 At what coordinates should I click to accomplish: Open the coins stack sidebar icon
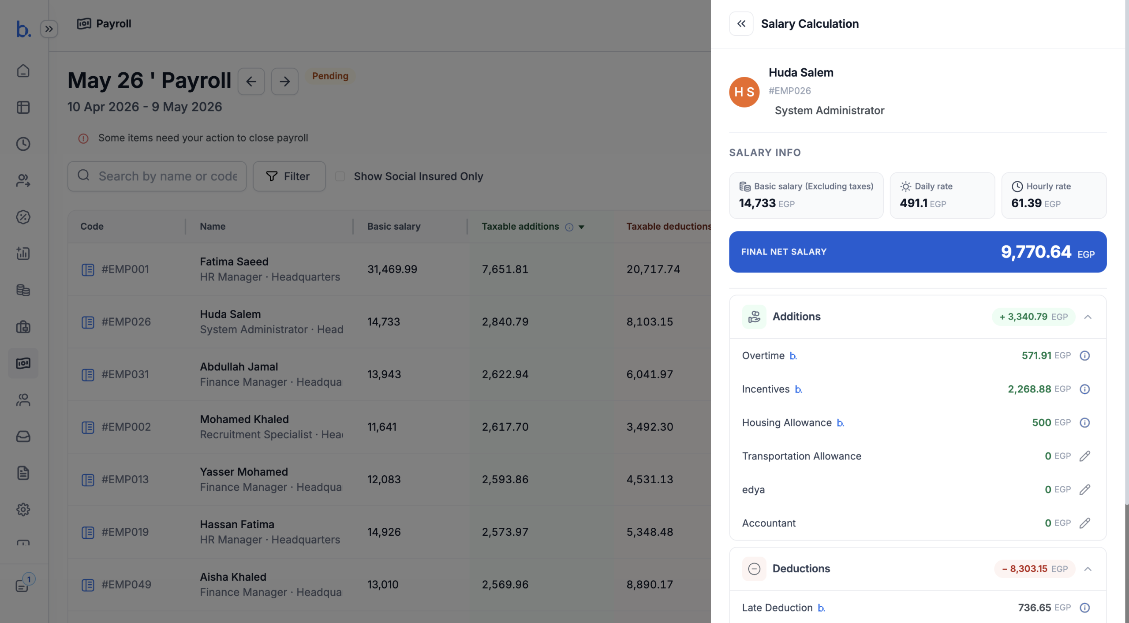(23, 290)
